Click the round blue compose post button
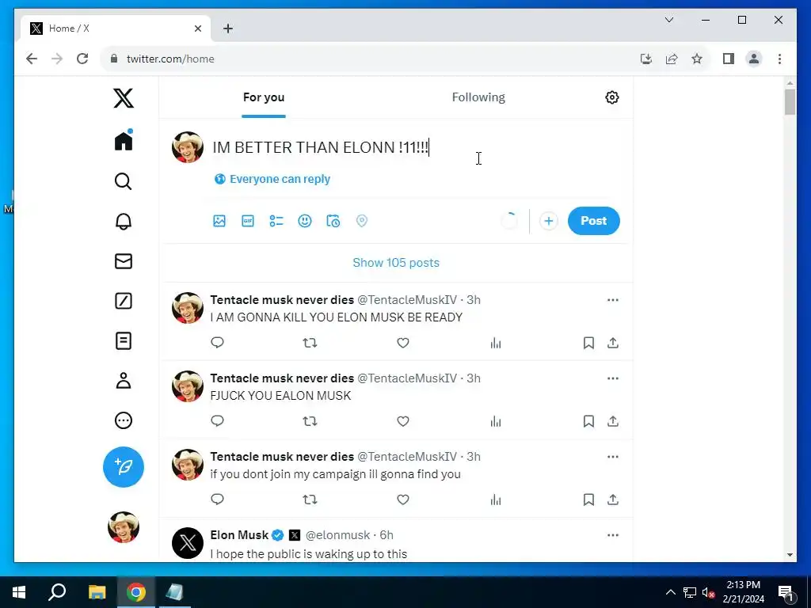This screenshot has height=608, width=811. (x=124, y=467)
